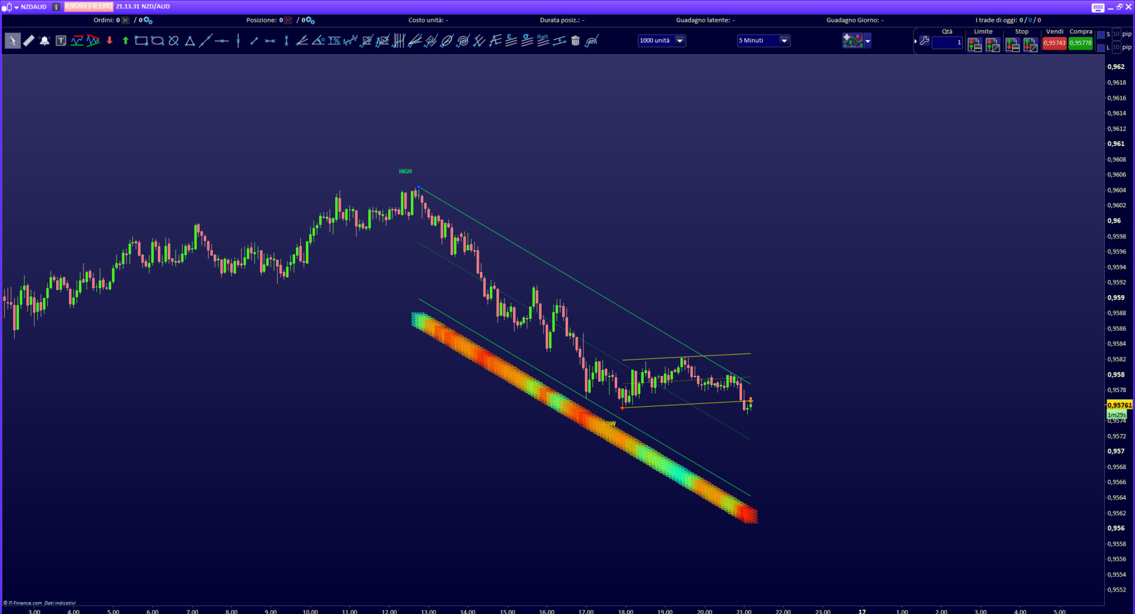Click the Qtà quantity input field
1135x614 pixels.
point(947,43)
